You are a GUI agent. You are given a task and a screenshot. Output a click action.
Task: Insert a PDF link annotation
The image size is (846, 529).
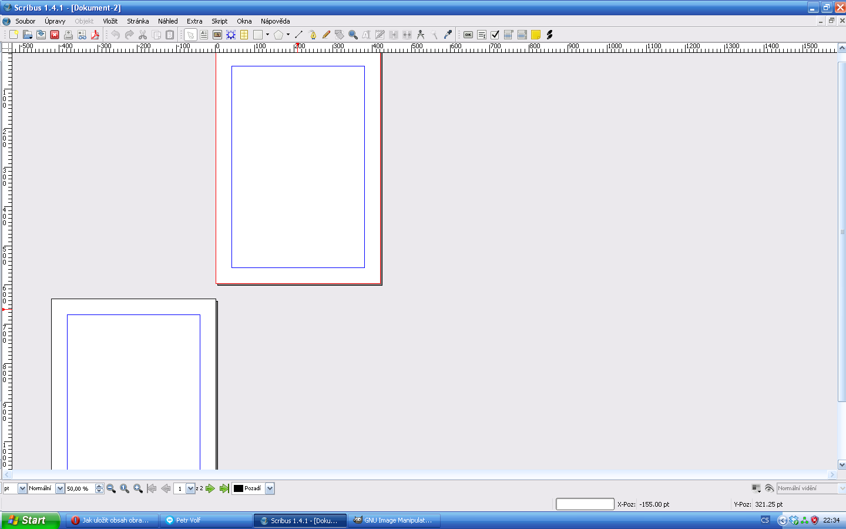(x=549, y=35)
